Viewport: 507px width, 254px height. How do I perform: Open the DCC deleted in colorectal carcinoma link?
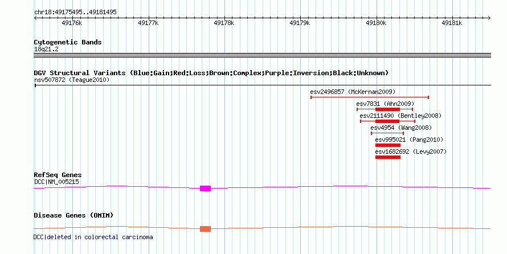click(93, 237)
